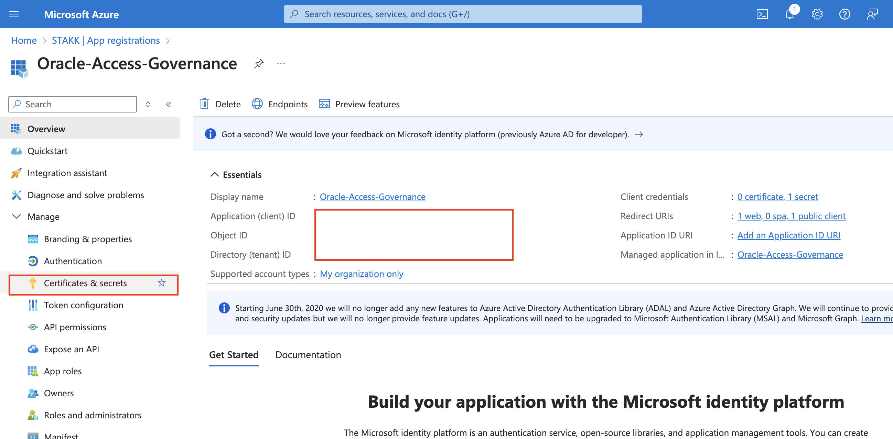The width and height of the screenshot is (893, 439).
Task: Click the Token configuration bars icon
Action: (x=33, y=305)
